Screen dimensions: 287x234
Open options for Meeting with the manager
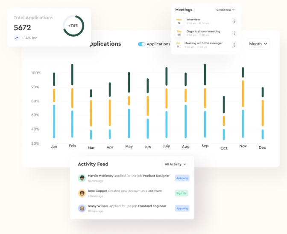point(234,45)
